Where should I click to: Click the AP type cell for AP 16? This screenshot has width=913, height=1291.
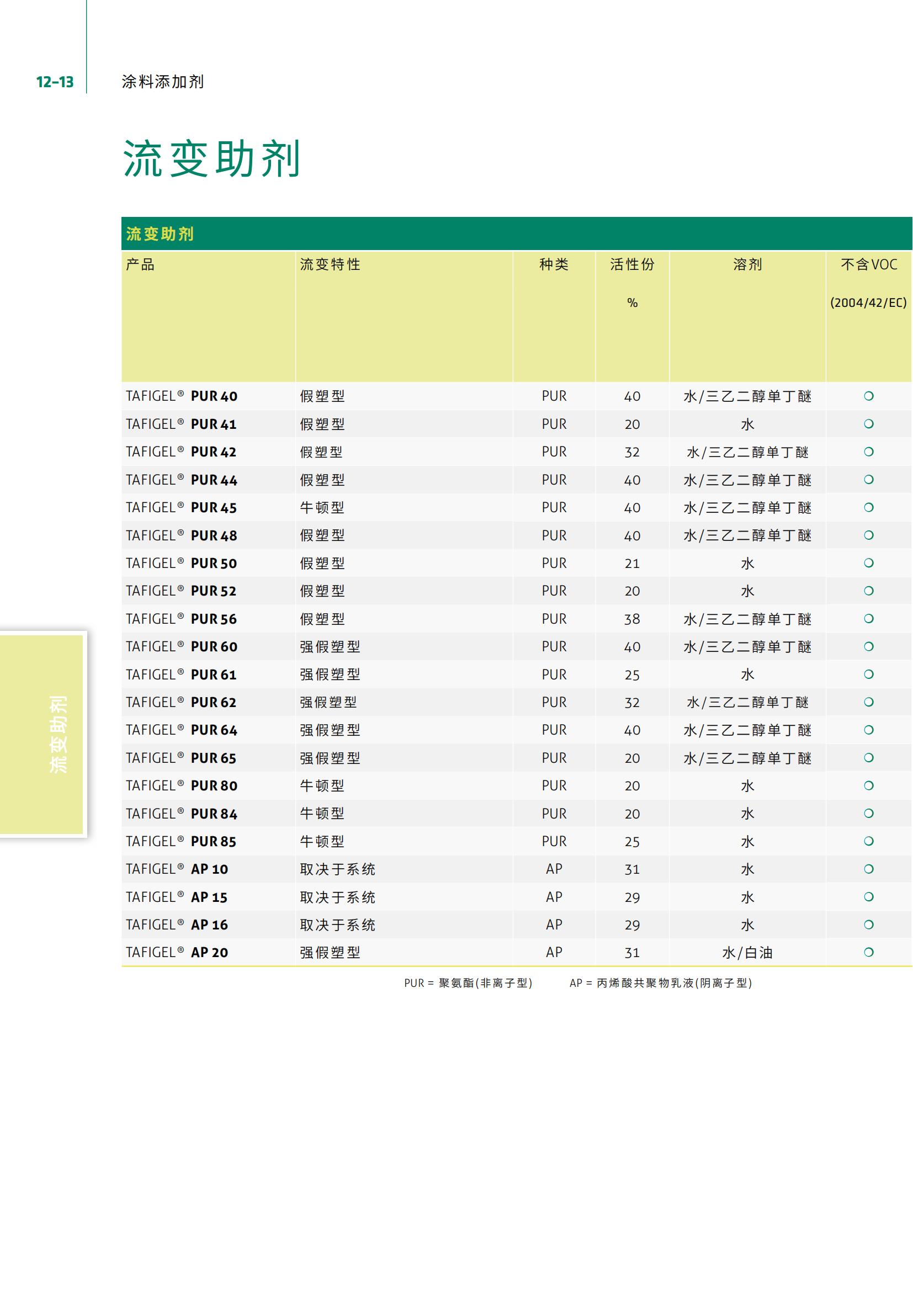[554, 925]
